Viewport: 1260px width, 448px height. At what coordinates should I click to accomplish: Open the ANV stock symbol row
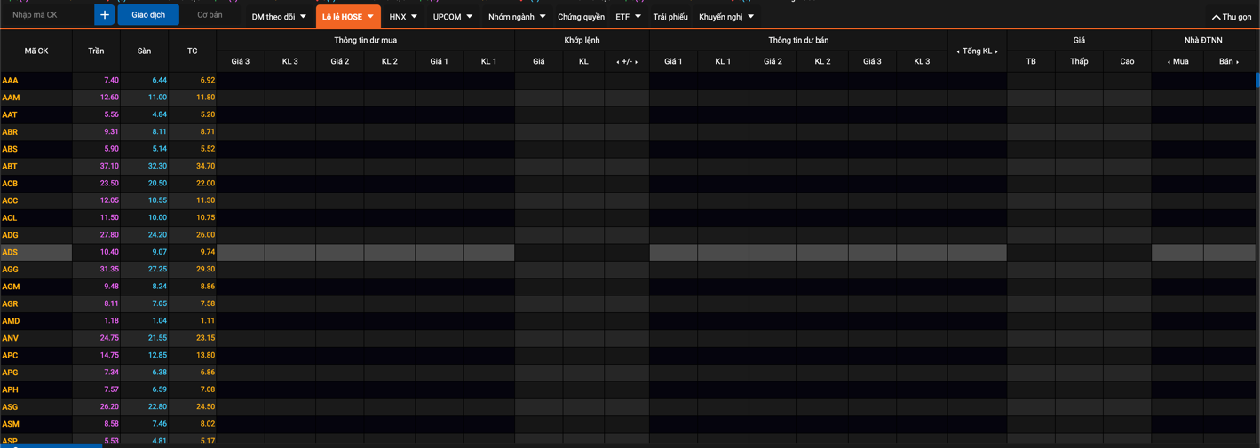[x=11, y=338]
